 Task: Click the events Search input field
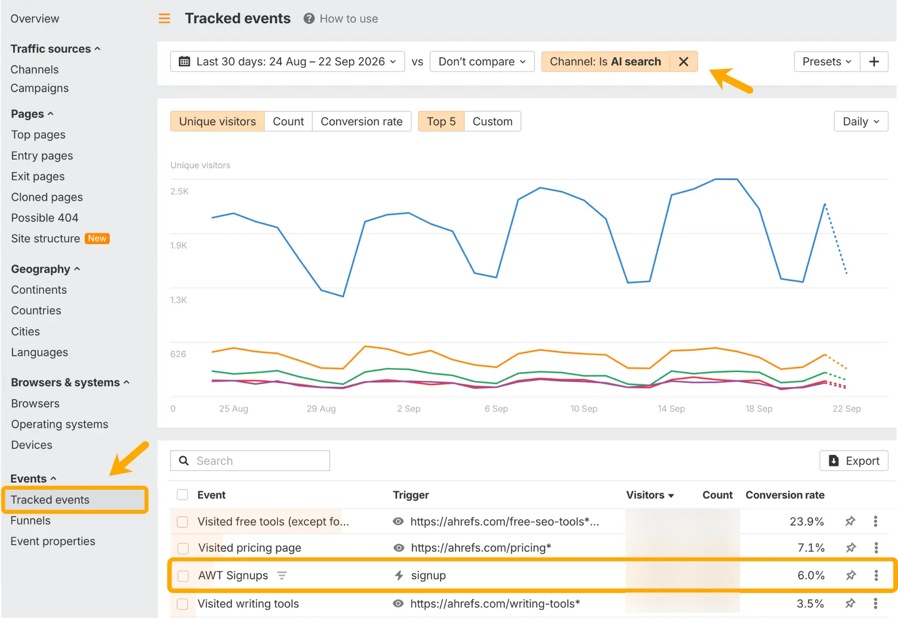pyautogui.click(x=250, y=461)
